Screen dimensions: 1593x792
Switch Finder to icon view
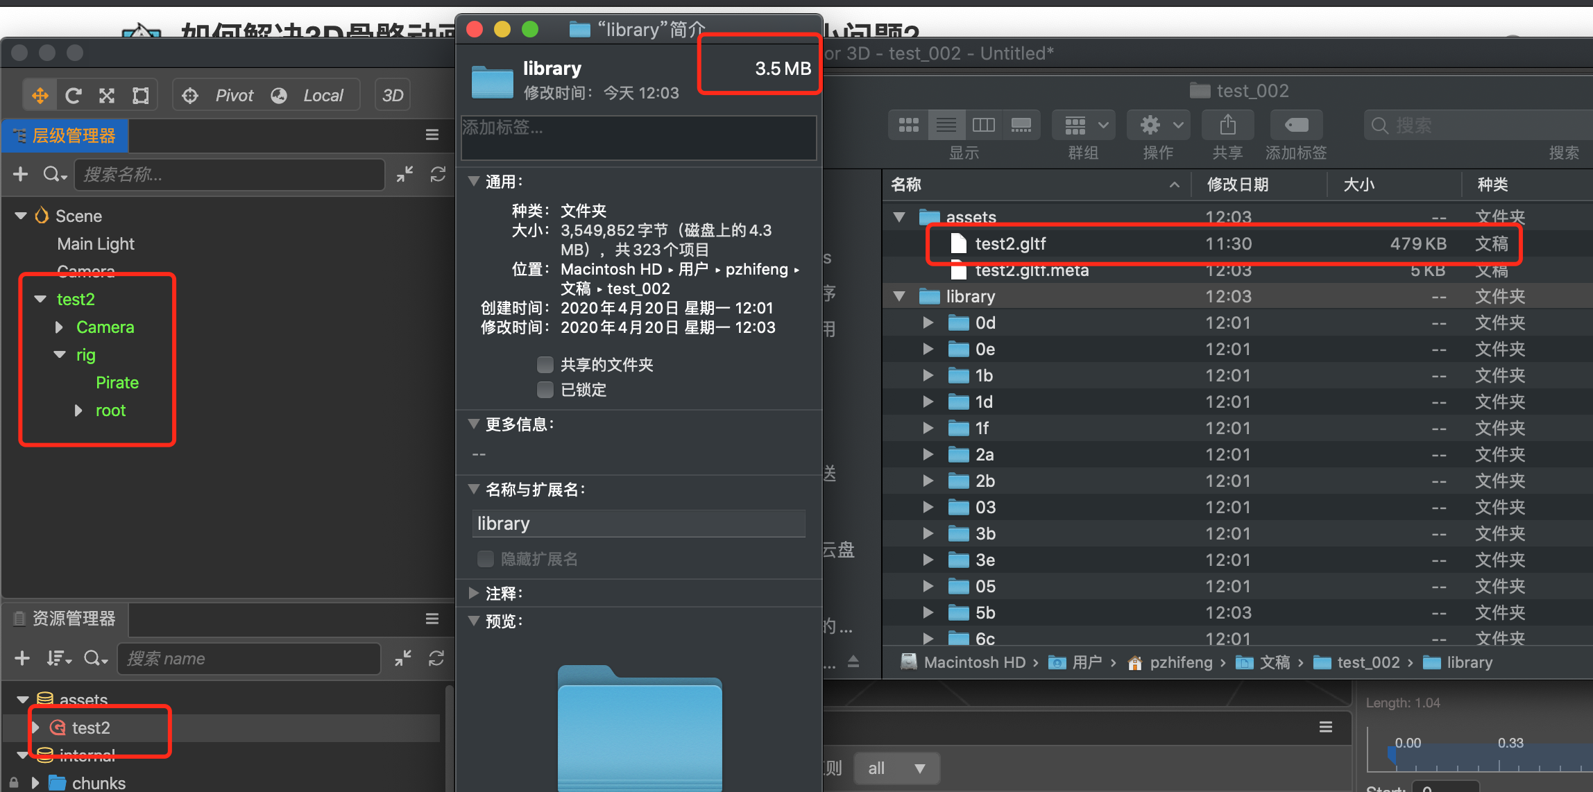point(908,126)
